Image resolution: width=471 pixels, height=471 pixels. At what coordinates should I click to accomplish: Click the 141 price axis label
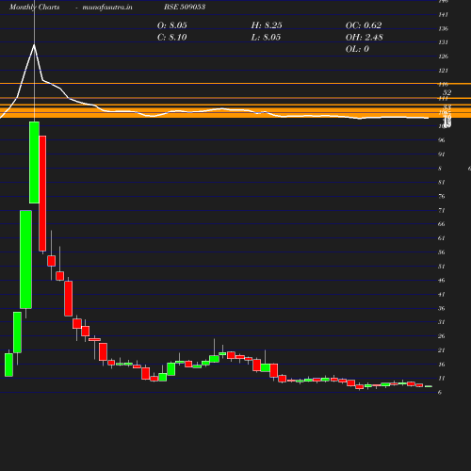(x=443, y=15)
